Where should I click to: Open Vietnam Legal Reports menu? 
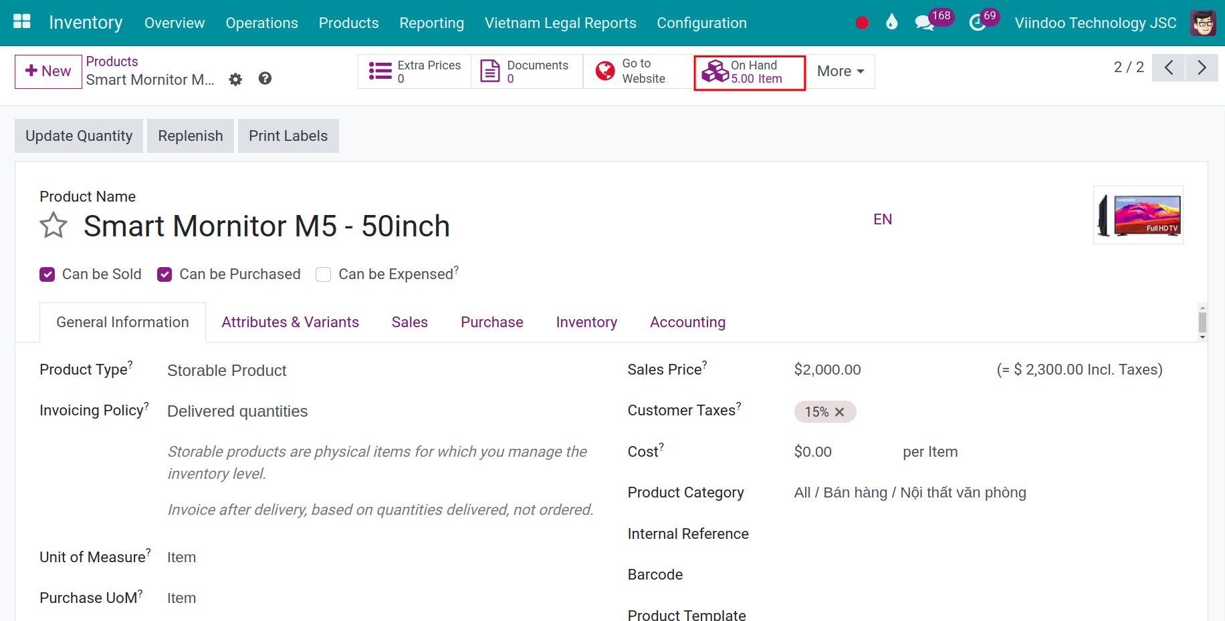point(560,23)
